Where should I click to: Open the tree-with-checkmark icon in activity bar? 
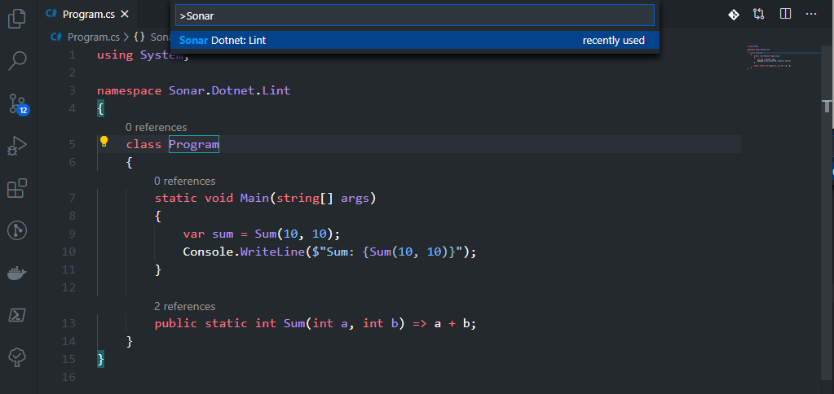coord(17,357)
